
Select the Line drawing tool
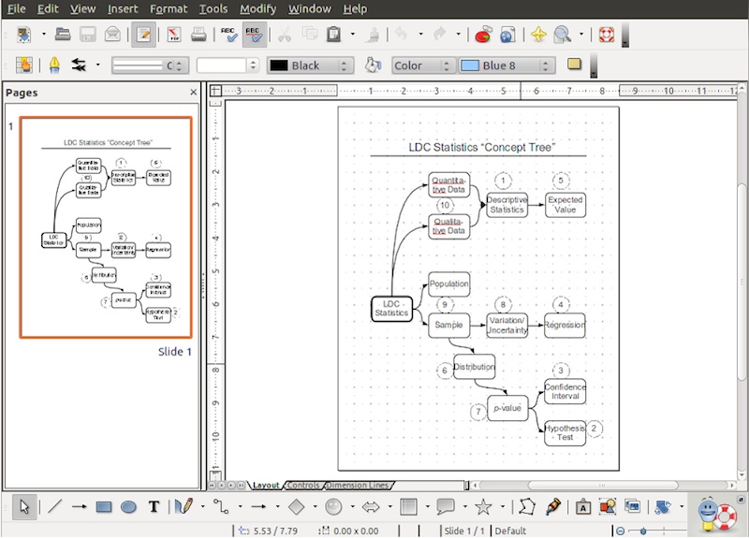click(x=55, y=507)
